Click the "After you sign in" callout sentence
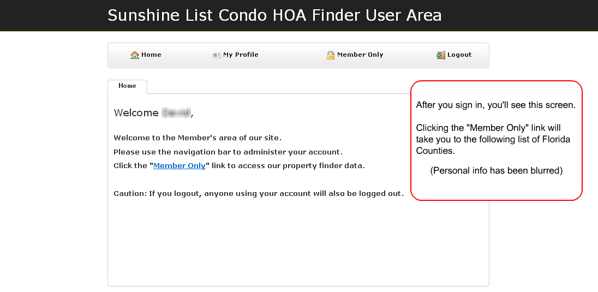 (495, 105)
